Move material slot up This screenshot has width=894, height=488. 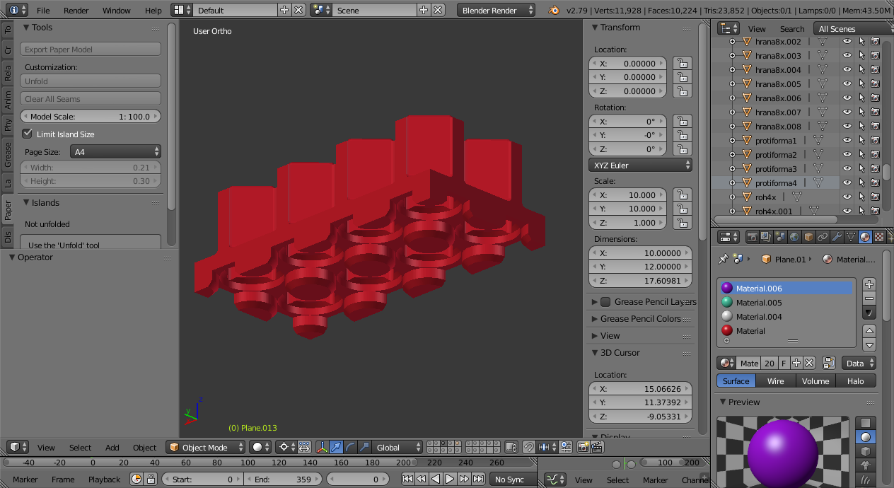tap(869, 330)
